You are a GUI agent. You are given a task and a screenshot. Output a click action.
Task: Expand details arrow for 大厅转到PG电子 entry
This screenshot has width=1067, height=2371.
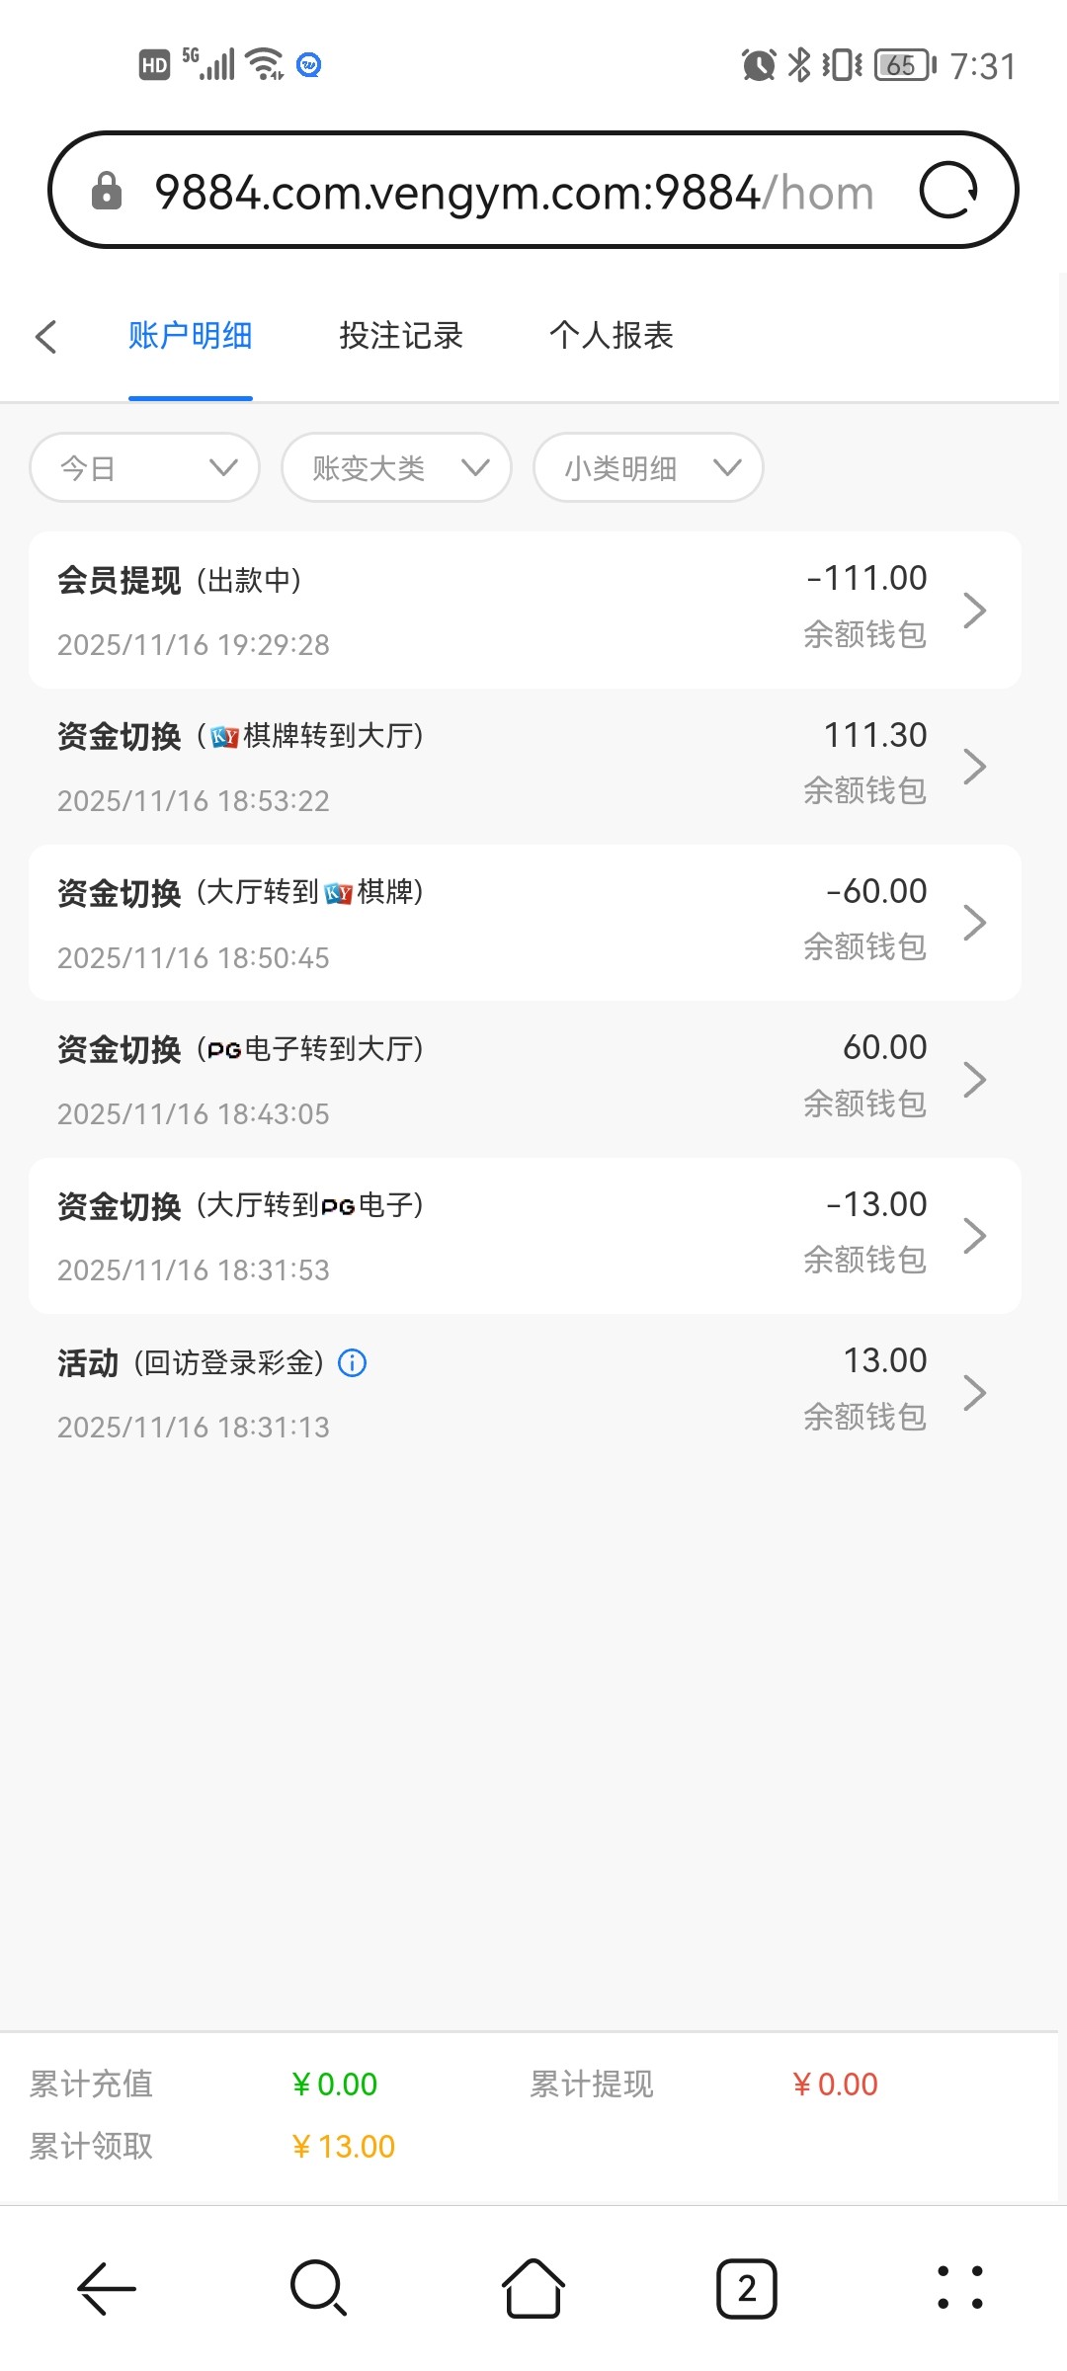[974, 1236]
